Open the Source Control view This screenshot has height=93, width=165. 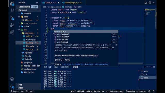tap(12, 18)
